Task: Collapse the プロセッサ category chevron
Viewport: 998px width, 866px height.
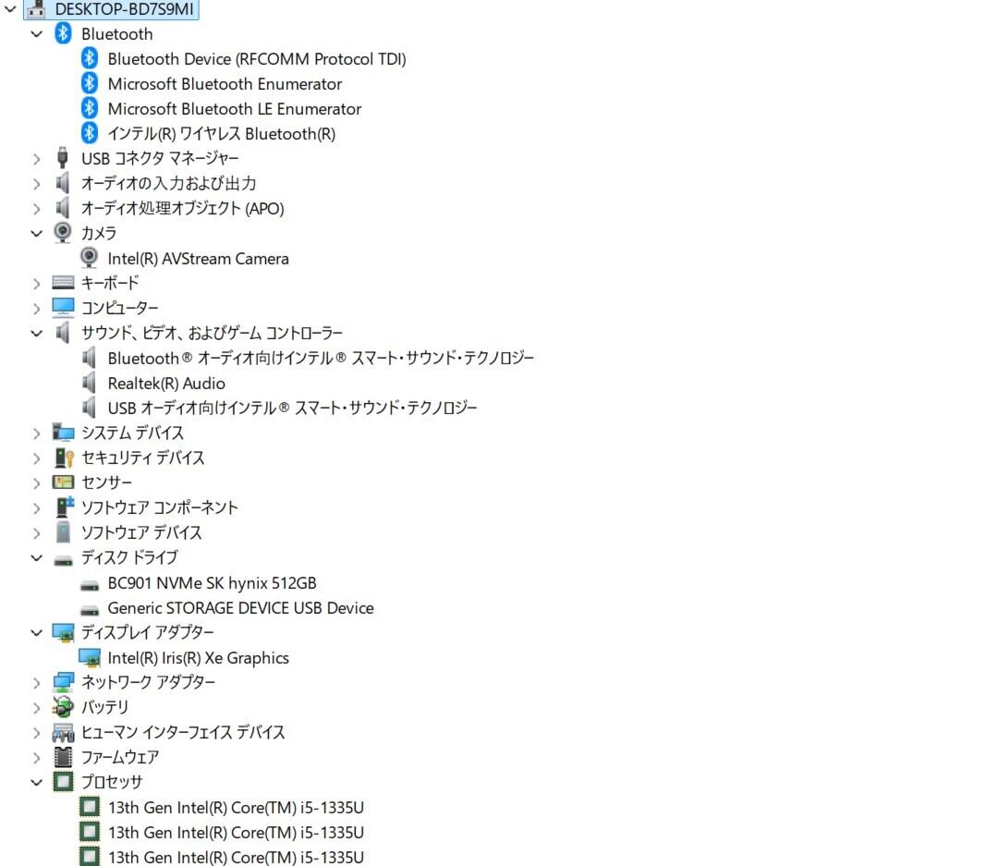Action: coord(36,783)
